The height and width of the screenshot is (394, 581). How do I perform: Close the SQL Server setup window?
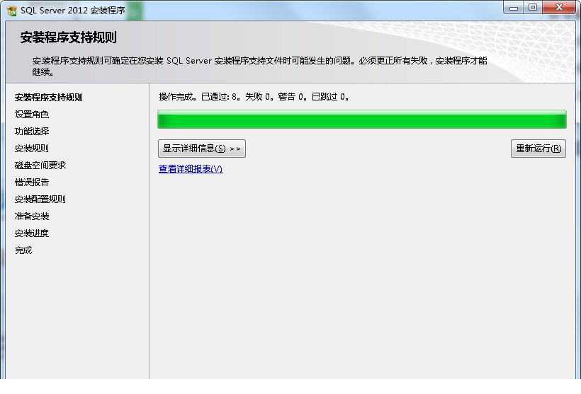tap(559, 8)
